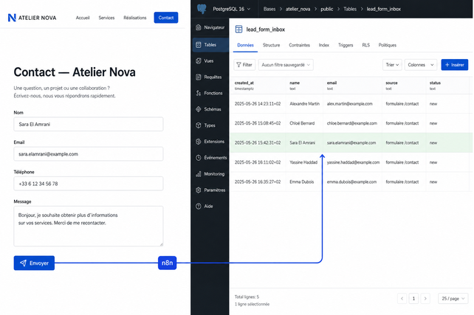Image resolution: width=474 pixels, height=315 pixels.
Task: Click the Accueil navigation link
Action: [x=83, y=18]
